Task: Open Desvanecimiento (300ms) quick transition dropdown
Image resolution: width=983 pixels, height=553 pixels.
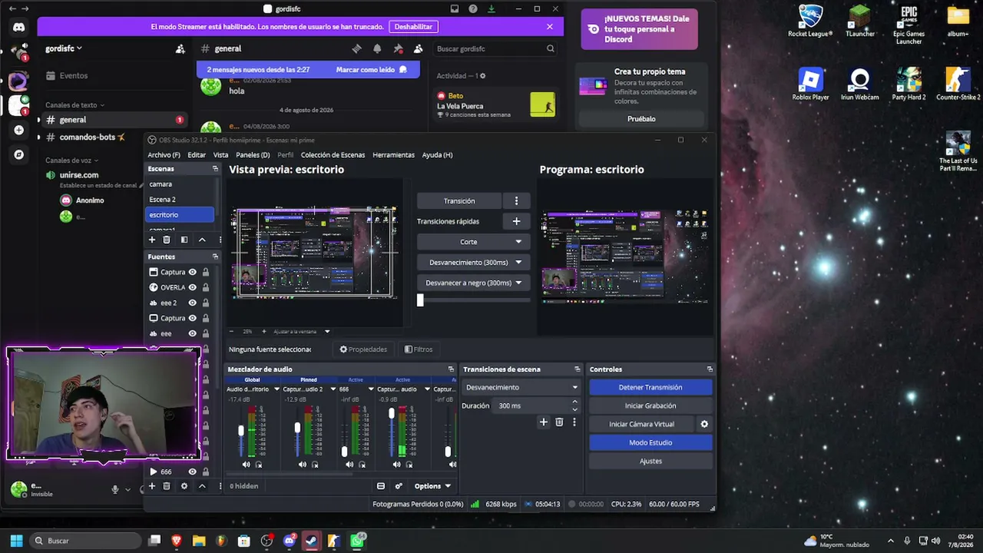Action: [473, 263]
